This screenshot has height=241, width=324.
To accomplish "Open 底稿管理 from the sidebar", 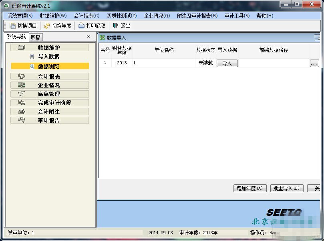I will 49,94.
